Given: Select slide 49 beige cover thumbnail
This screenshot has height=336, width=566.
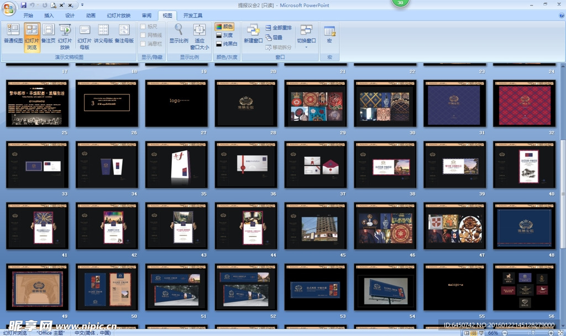Looking at the screenshot, I should click(x=37, y=287).
